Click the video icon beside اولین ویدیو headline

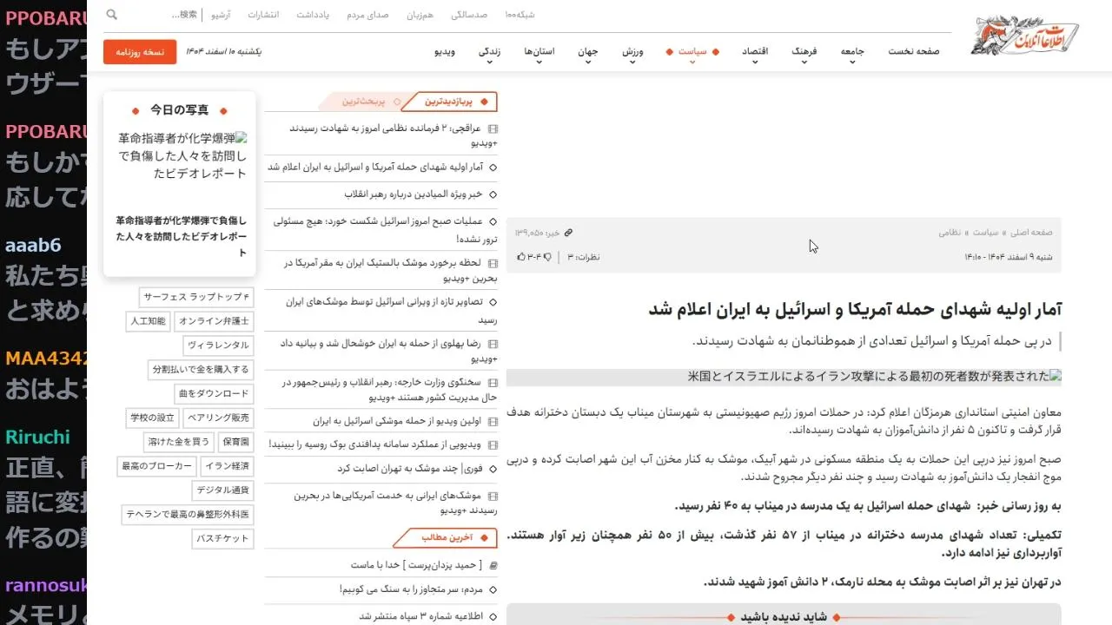coord(493,422)
